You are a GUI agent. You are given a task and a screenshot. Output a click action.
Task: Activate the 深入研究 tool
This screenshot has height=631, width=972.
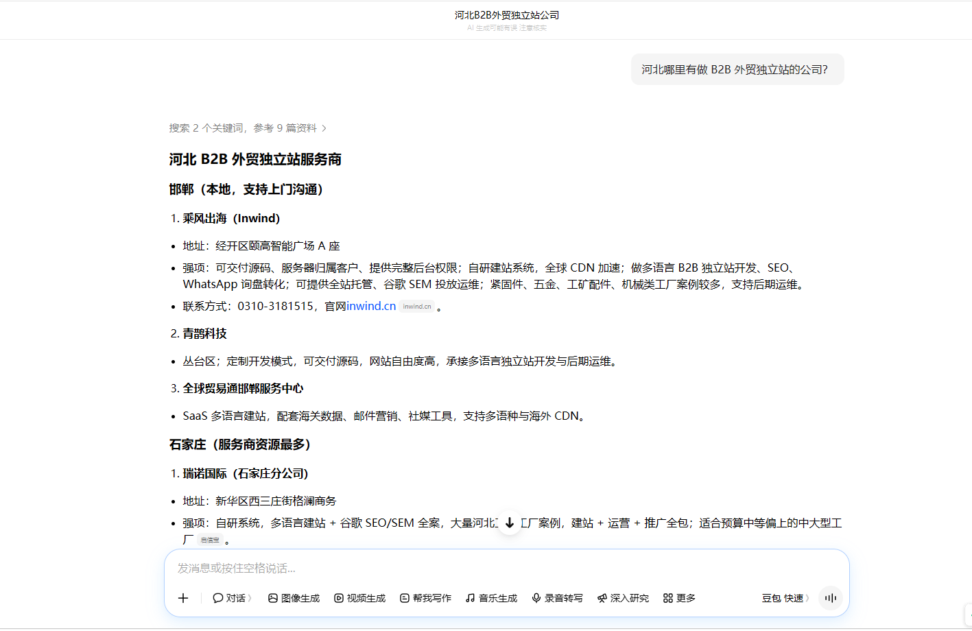coord(623,598)
